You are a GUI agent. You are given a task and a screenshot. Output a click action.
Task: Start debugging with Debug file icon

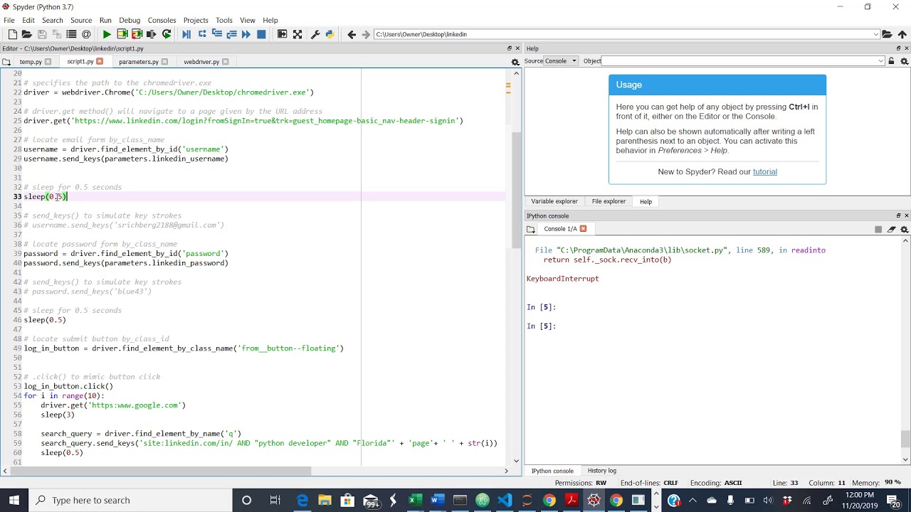pyautogui.click(x=186, y=34)
